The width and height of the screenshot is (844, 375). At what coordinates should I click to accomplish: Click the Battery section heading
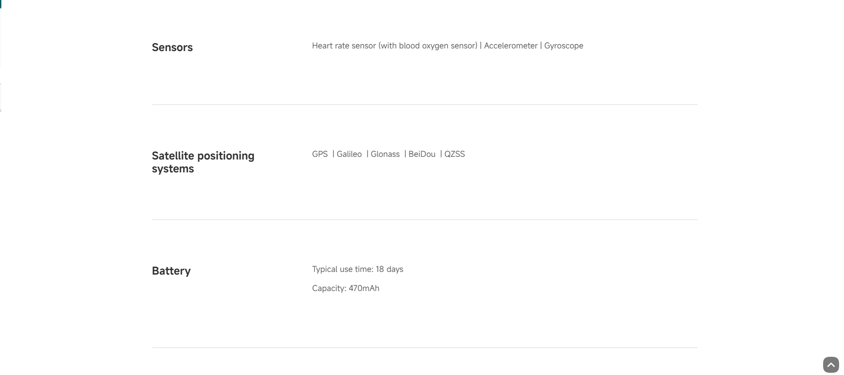(x=171, y=271)
